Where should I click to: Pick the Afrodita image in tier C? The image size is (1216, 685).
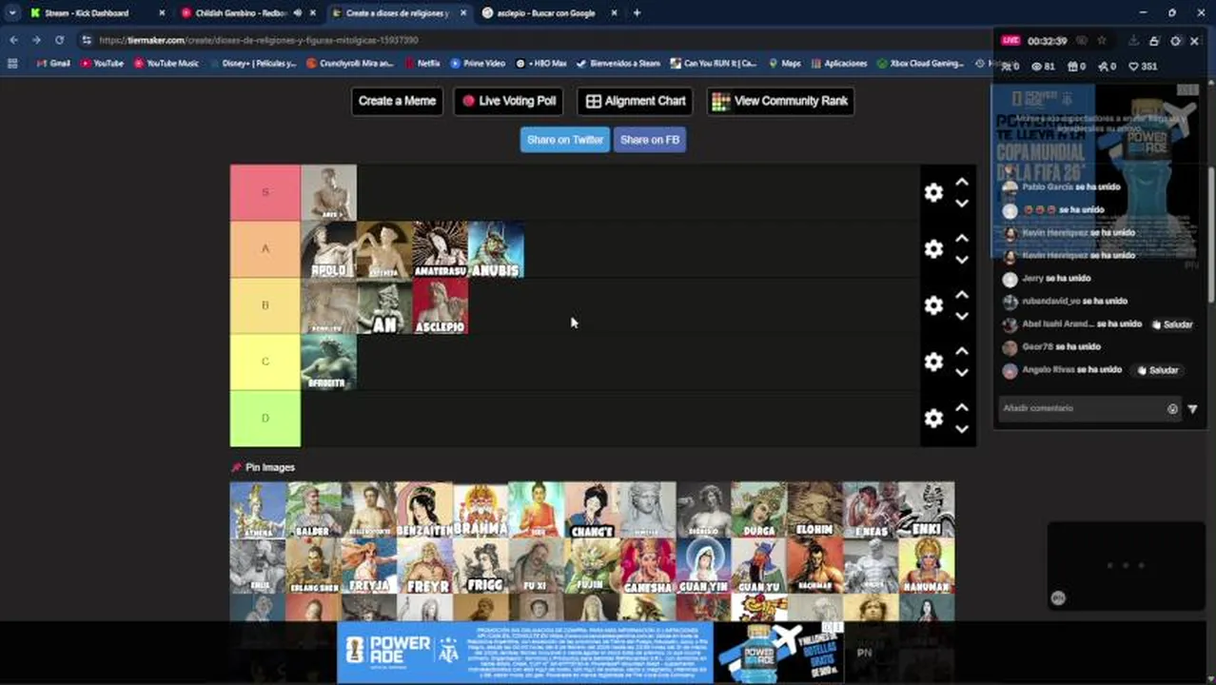(329, 362)
